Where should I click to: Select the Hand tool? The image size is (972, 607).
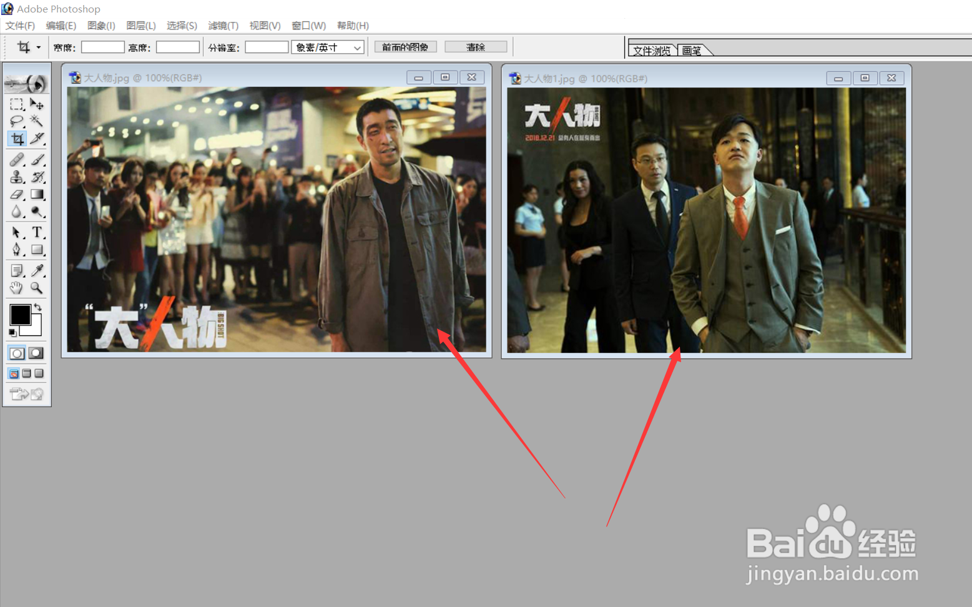tap(17, 288)
